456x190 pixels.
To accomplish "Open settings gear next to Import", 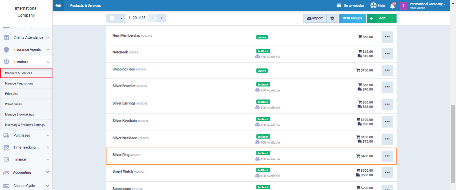I will click(332, 18).
